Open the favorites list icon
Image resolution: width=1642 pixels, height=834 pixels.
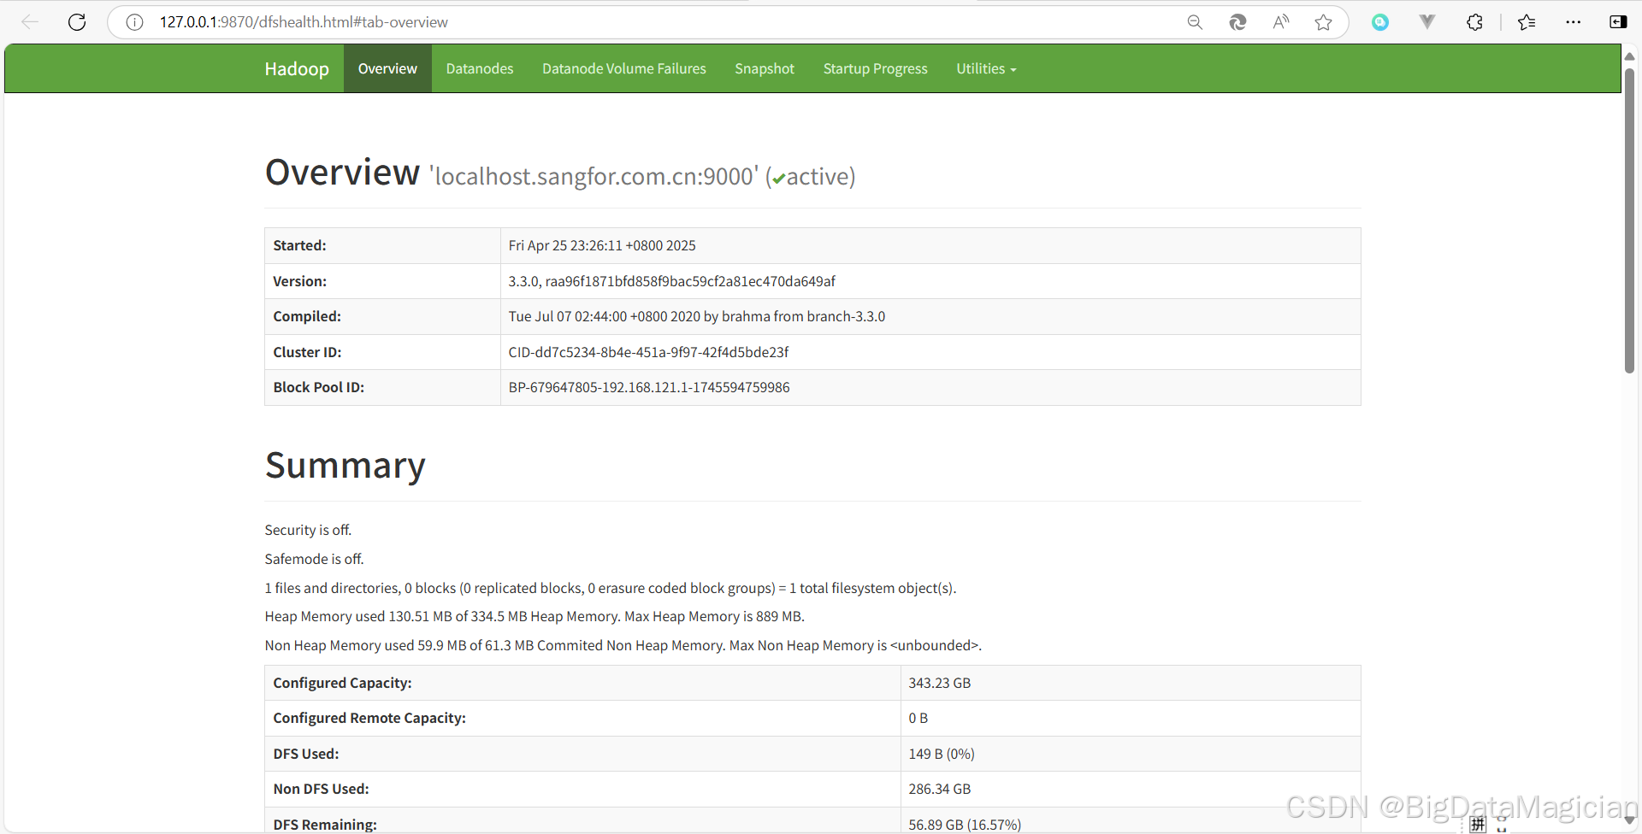point(1527,22)
